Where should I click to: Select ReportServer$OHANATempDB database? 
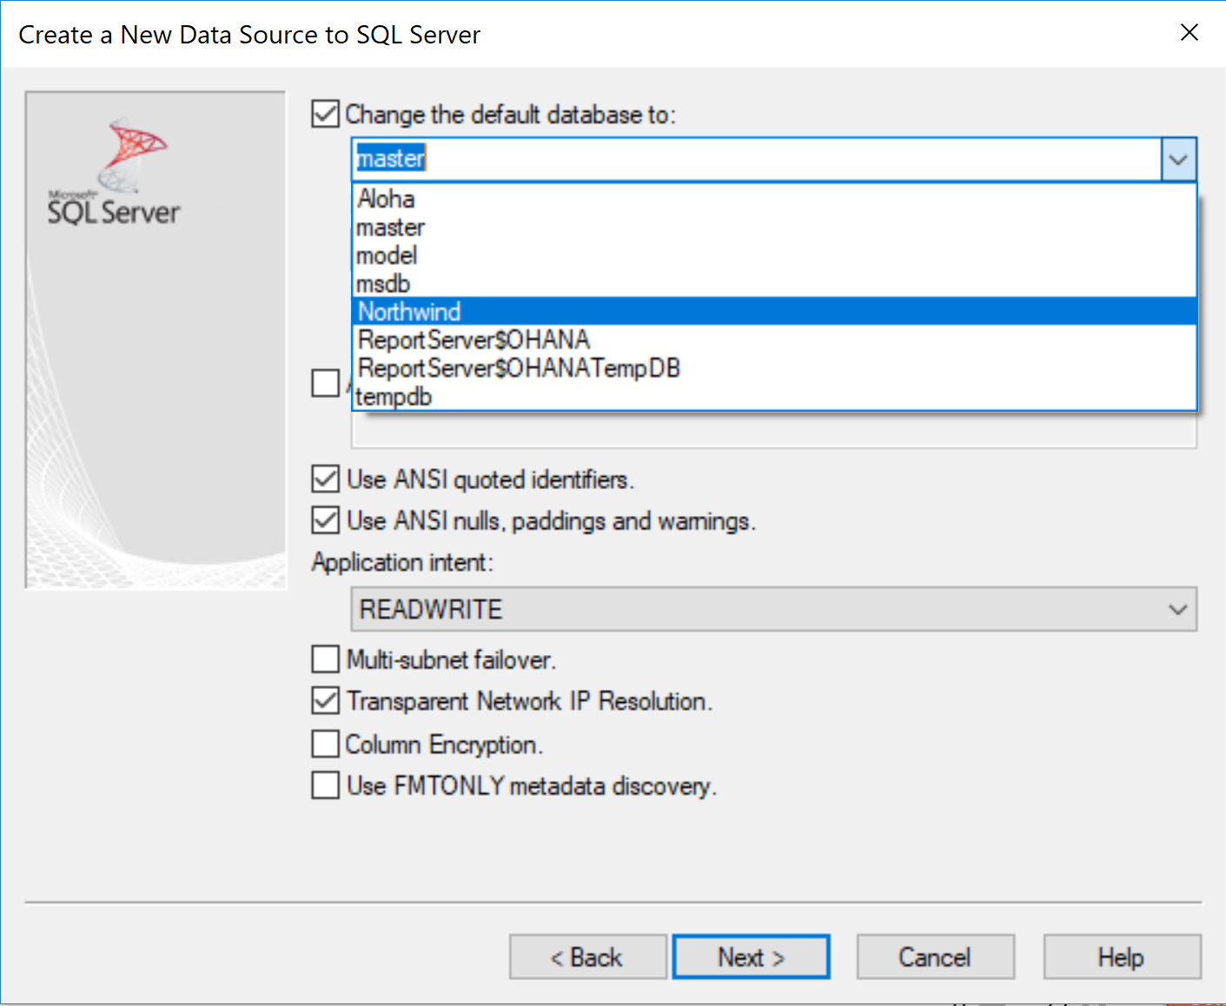tap(518, 368)
